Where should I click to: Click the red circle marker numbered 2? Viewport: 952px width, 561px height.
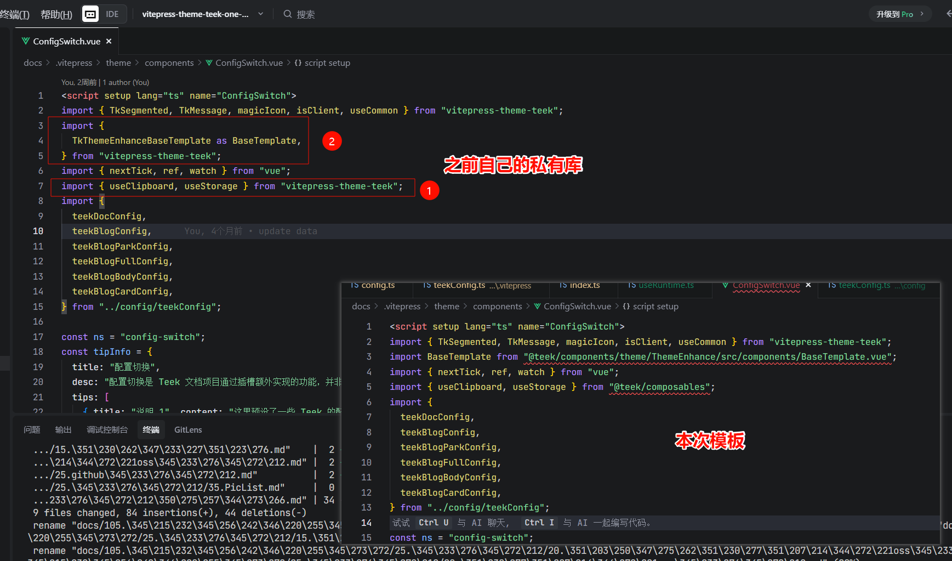tap(332, 141)
